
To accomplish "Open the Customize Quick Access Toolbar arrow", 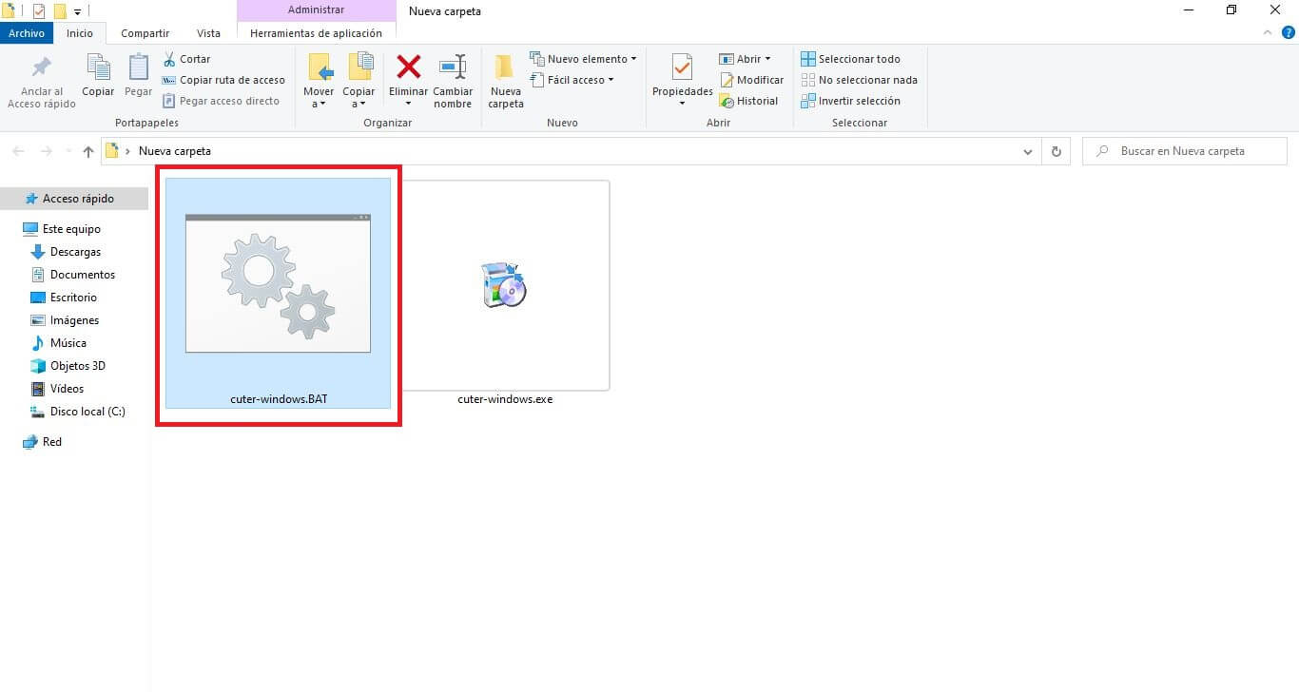I will coord(78,11).
